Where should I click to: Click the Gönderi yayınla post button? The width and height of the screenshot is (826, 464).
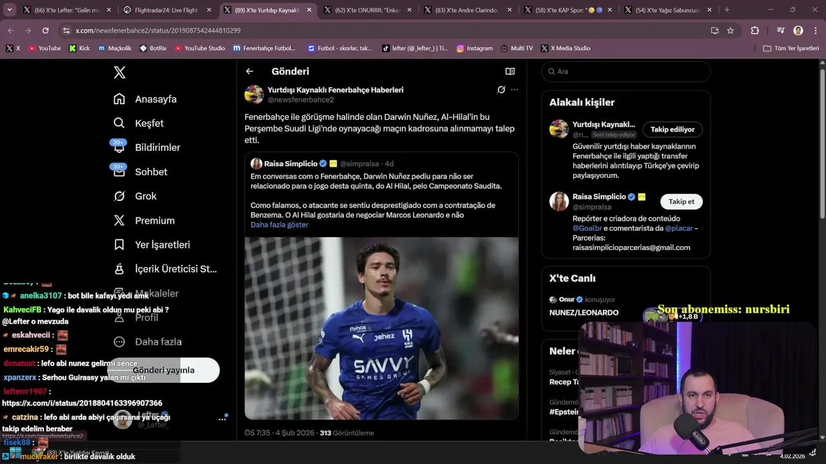164,370
